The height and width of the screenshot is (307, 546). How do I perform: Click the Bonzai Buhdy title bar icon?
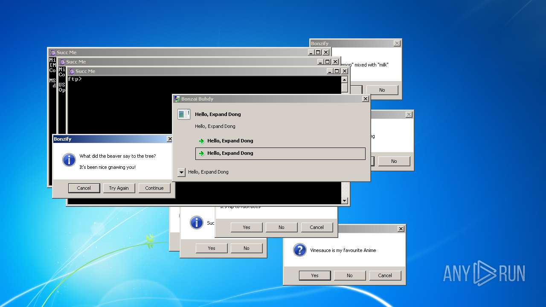pos(177,98)
